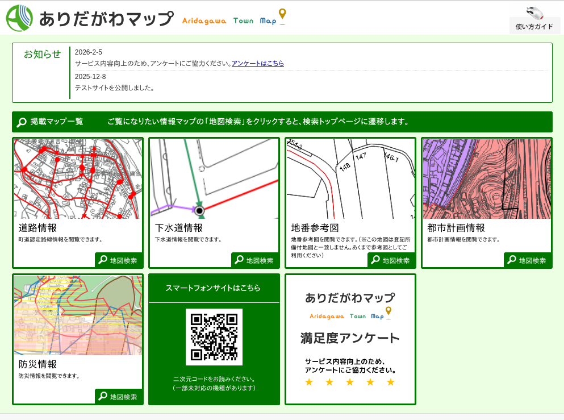Screen dimensions: 564x420
Task: Select the magnifier icon on 下水道情報 search button
Action: [x=239, y=260]
